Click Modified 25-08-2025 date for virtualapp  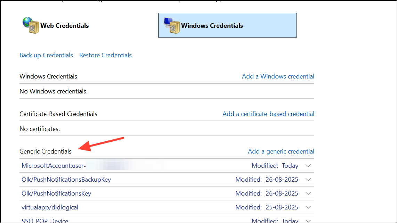tap(267, 207)
